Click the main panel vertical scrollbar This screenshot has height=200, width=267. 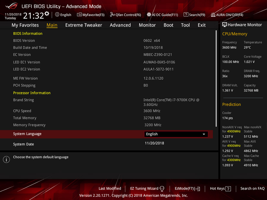pyautogui.click(x=216, y=79)
